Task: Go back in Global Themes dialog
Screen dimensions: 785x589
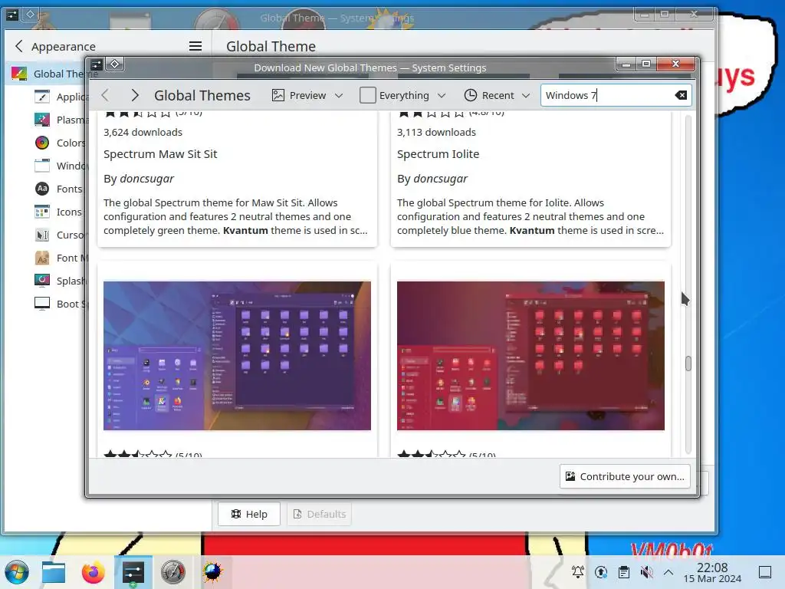Action: (105, 95)
